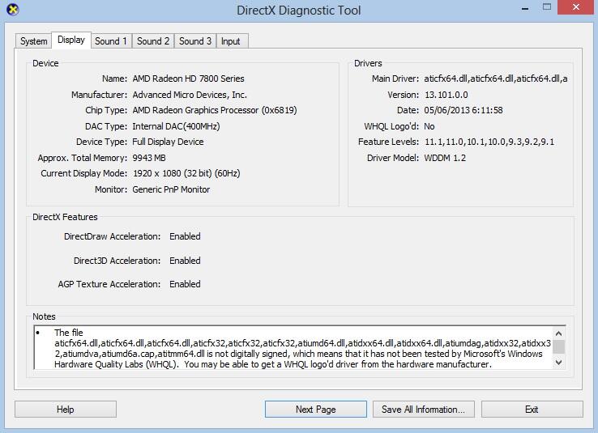The height and width of the screenshot is (433, 598).
Task: Click the driver model WDDM 1.2
Action: tap(445, 158)
